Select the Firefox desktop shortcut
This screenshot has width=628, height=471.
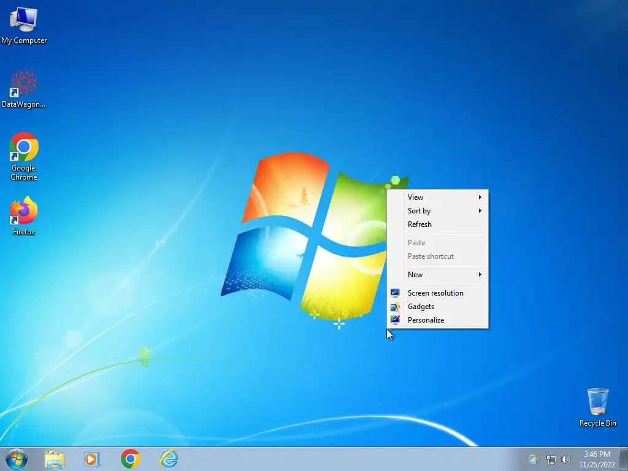(x=24, y=215)
